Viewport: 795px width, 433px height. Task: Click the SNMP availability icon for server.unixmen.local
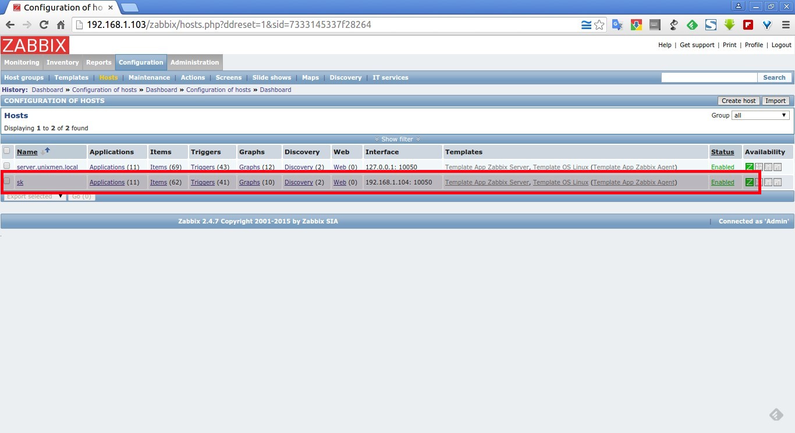[x=758, y=167]
